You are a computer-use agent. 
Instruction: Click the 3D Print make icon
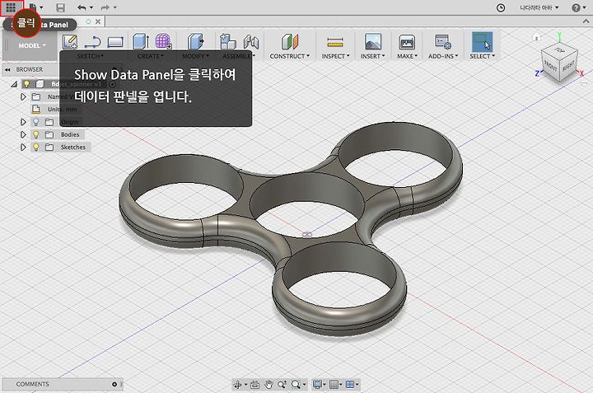[407, 42]
